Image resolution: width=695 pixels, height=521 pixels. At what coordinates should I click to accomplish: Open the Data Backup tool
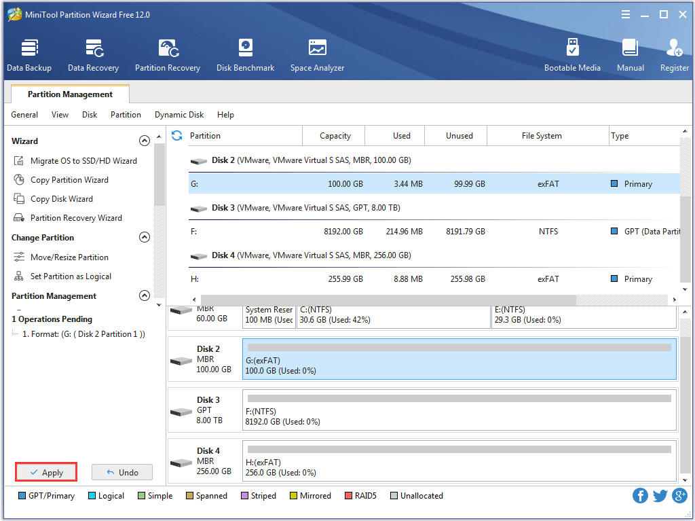(x=29, y=56)
